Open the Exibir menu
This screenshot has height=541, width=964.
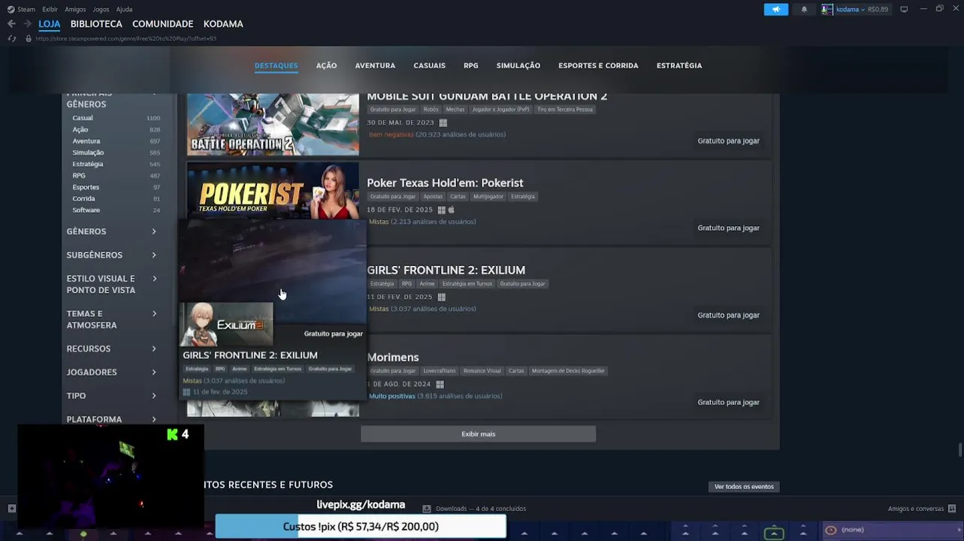[50, 9]
